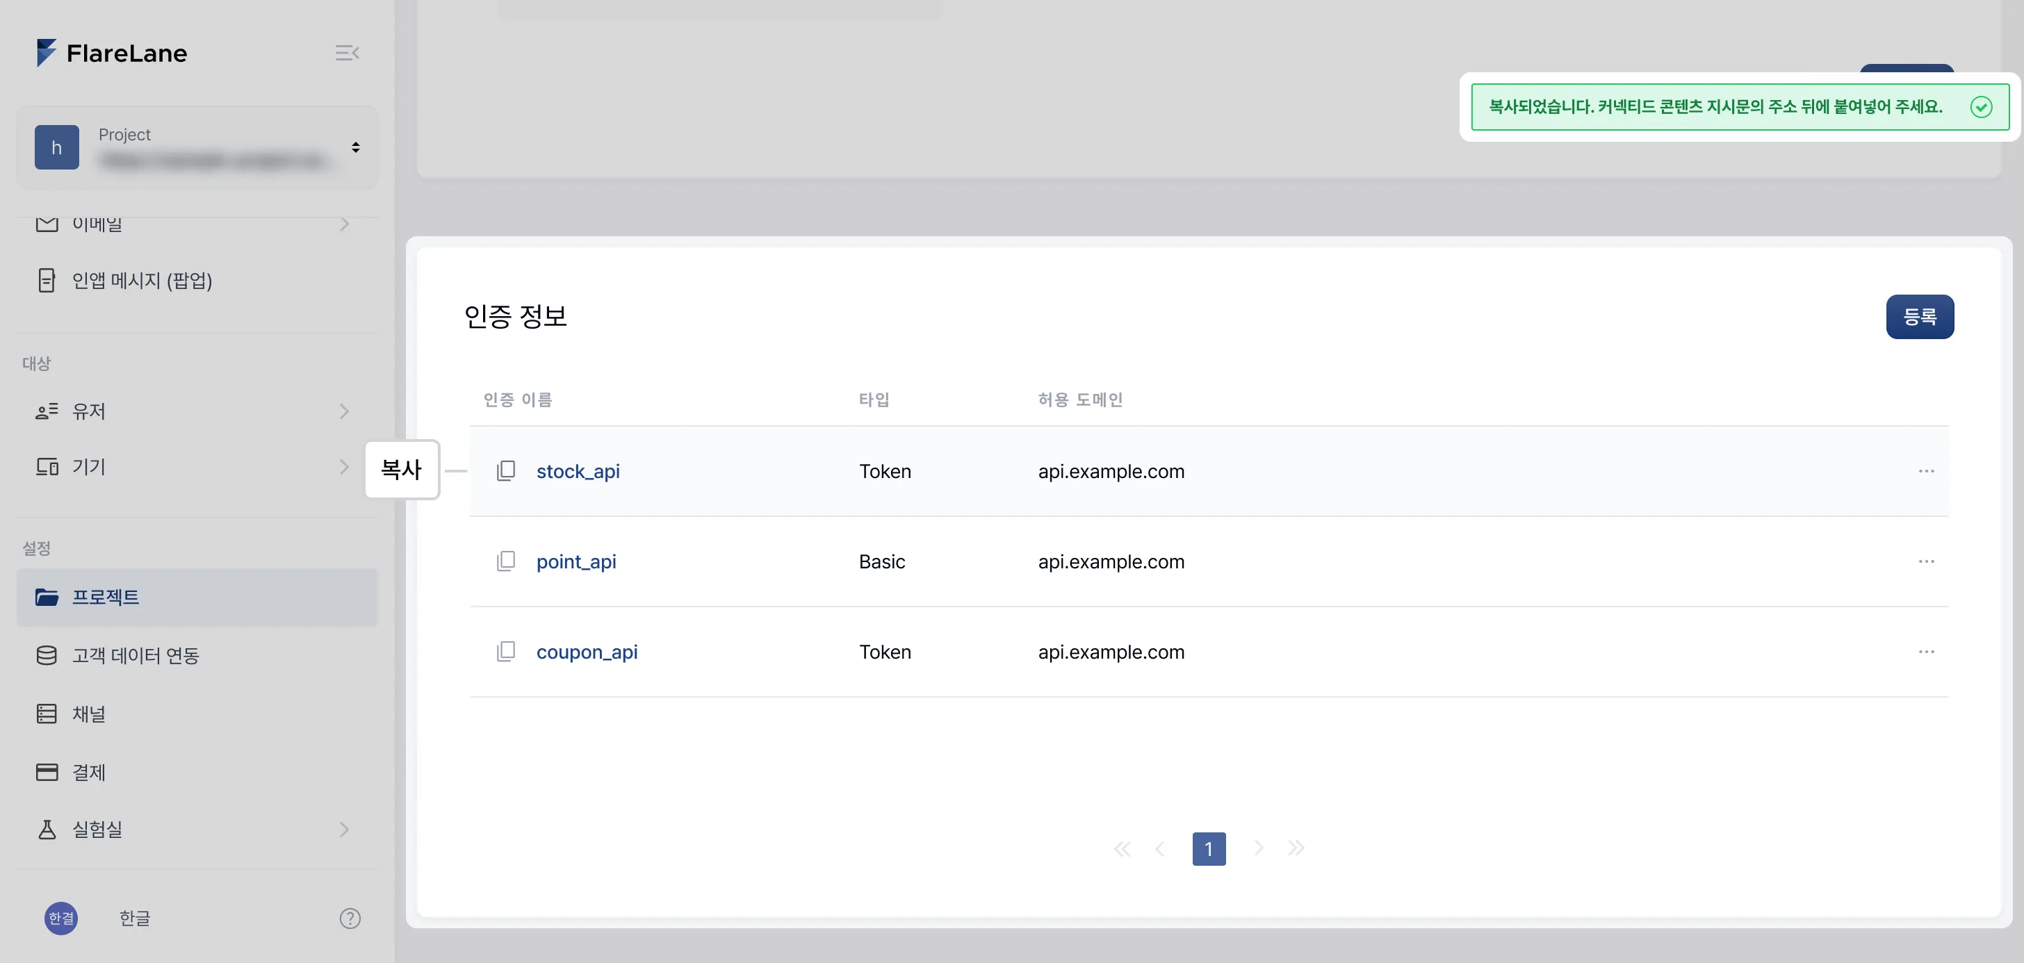This screenshot has width=2024, height=963.
Task: Open the coupon_api link
Action: click(587, 652)
